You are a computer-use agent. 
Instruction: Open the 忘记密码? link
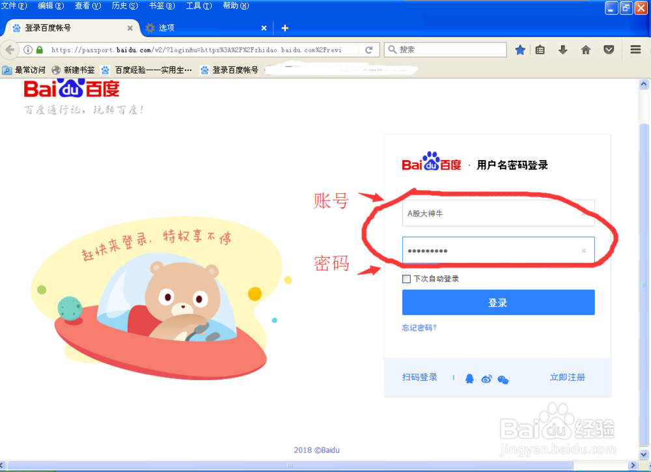(x=419, y=328)
